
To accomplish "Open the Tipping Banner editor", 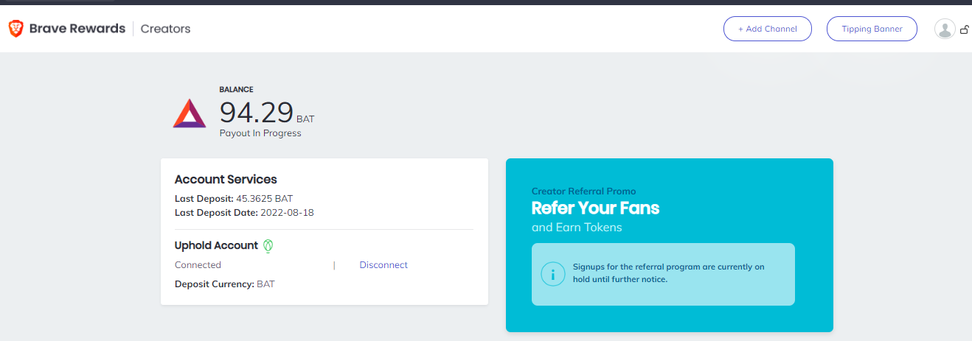I will pyautogui.click(x=872, y=29).
